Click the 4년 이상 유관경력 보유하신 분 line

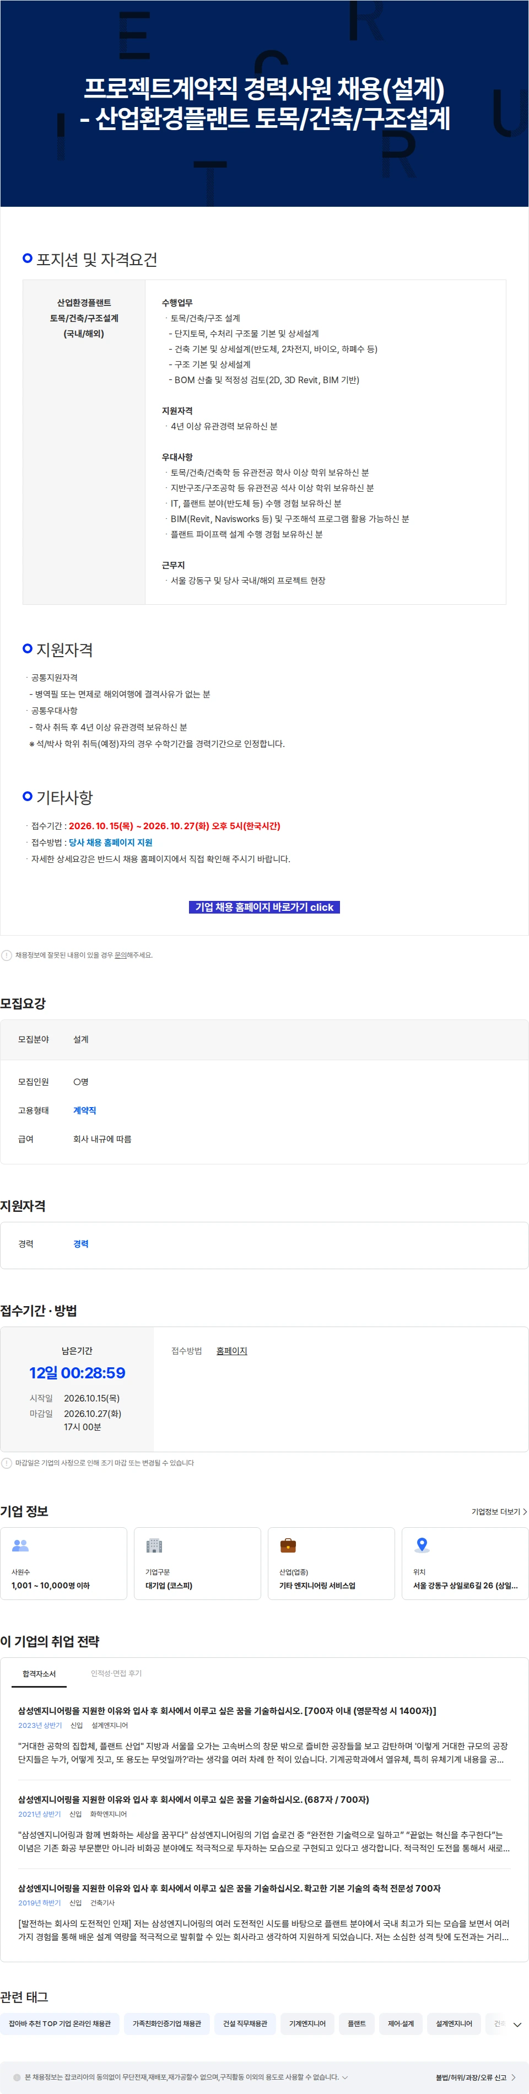(x=224, y=426)
